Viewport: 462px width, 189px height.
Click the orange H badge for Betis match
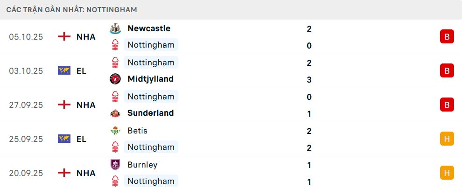click(447, 139)
